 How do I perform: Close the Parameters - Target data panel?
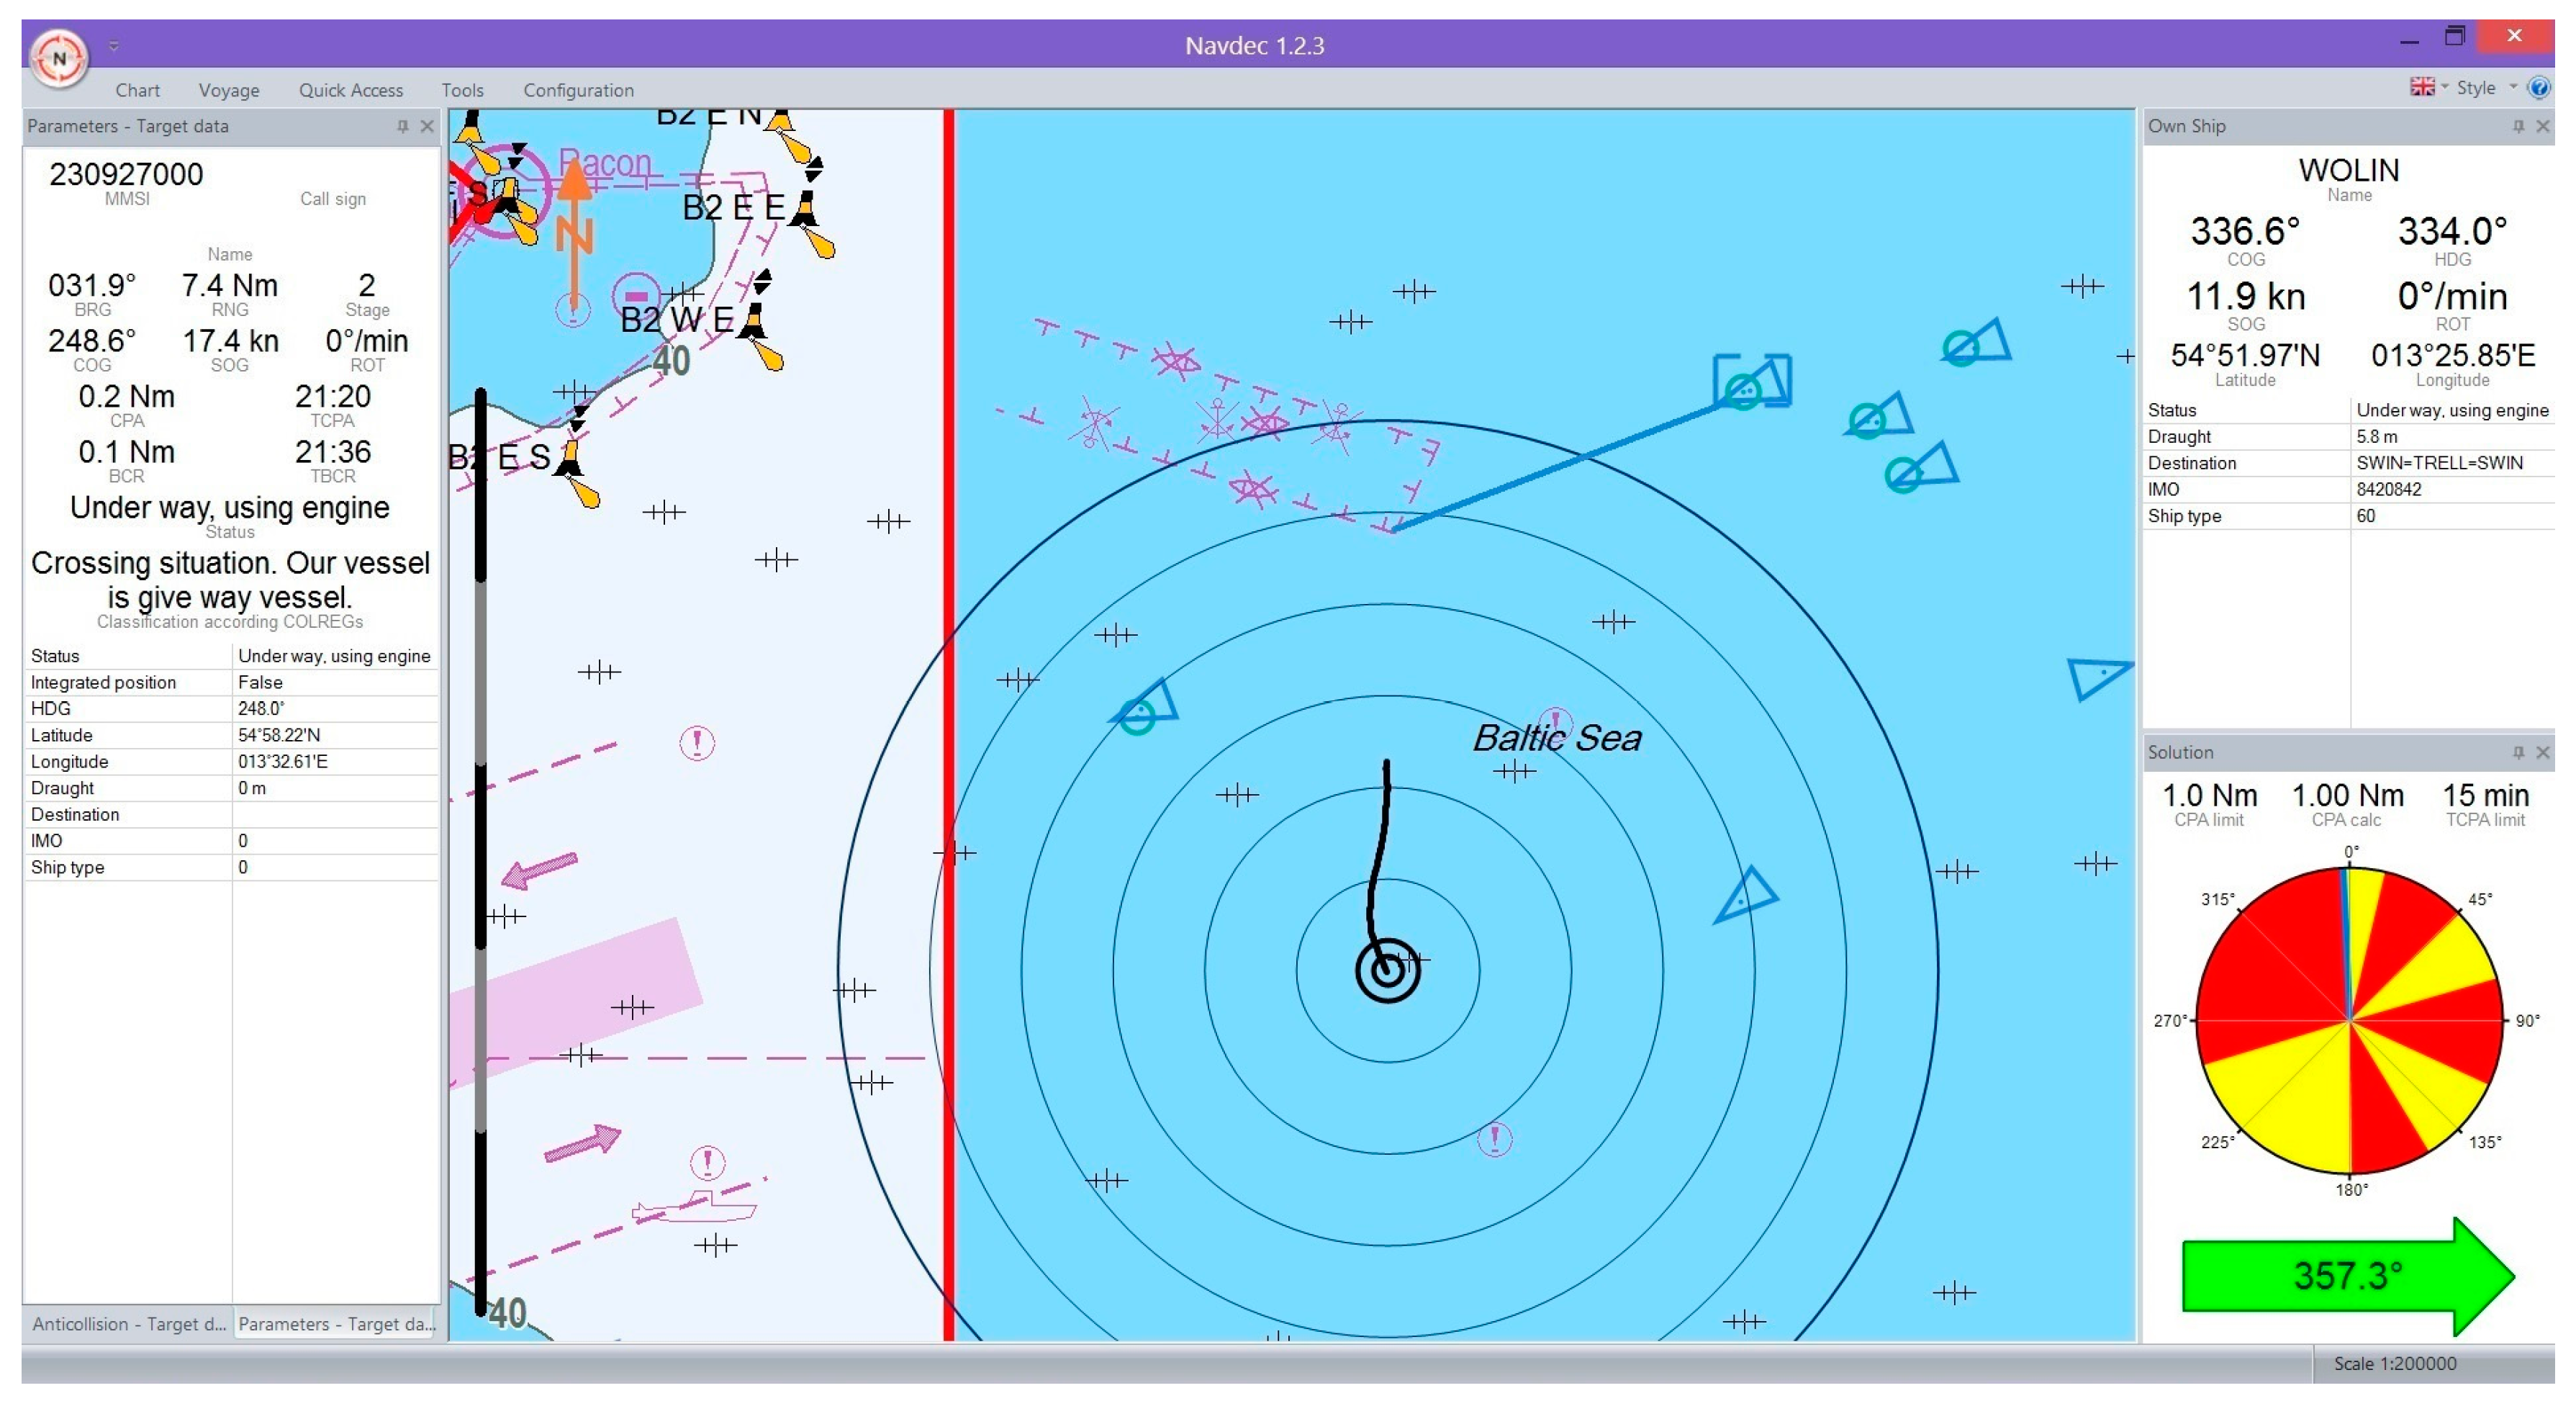427,126
